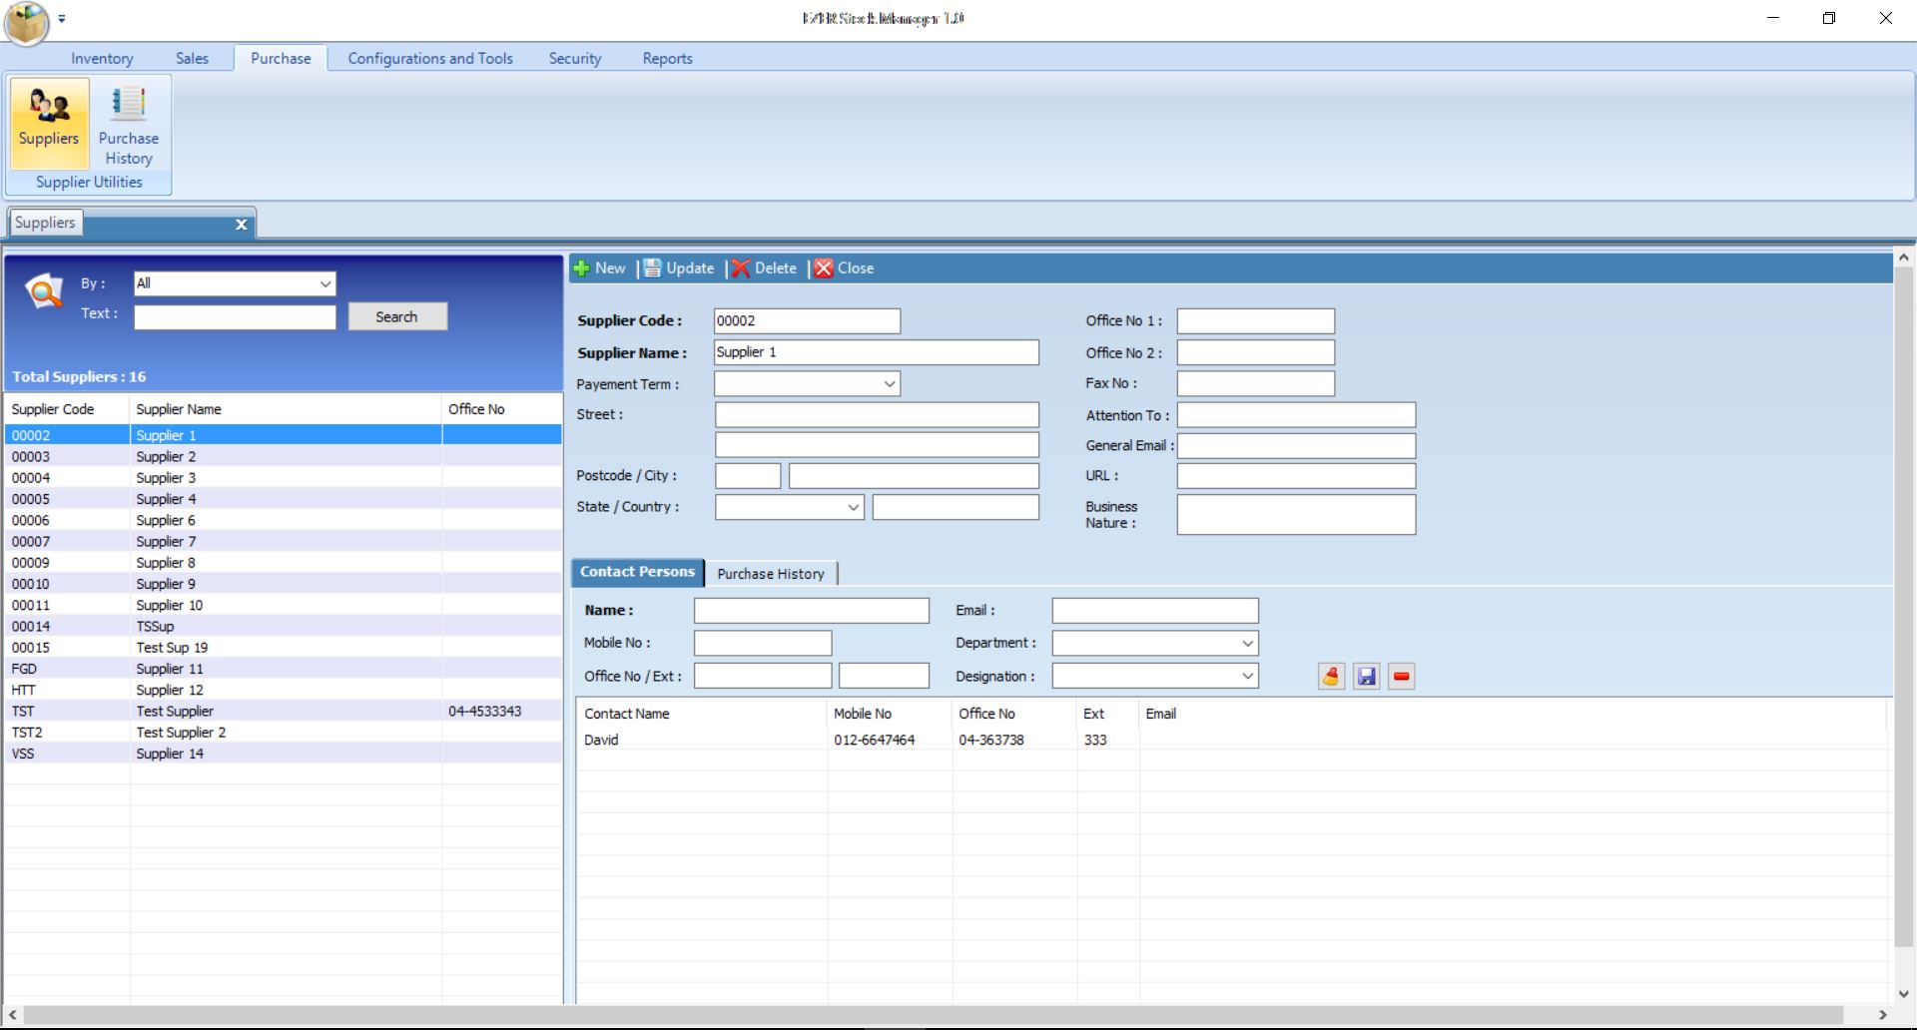Image resolution: width=1917 pixels, height=1030 pixels.
Task: Expand the Department dropdown
Action: point(1247,644)
